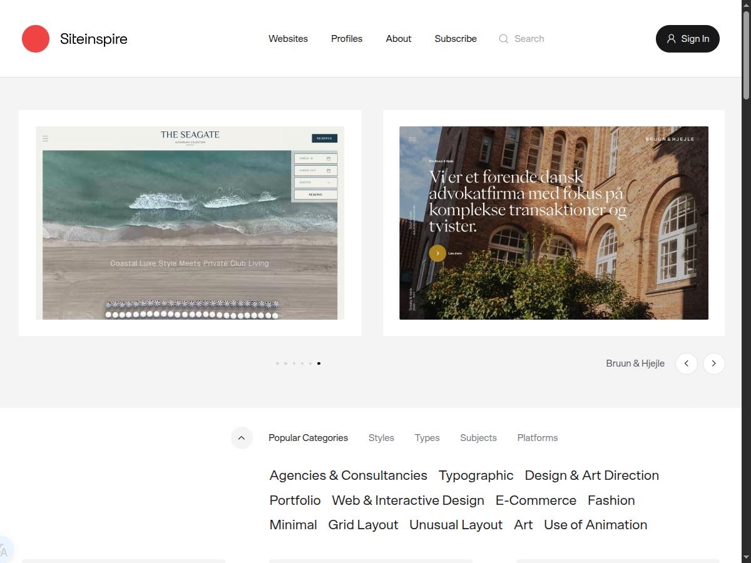Select the third carousel pagination dot
Image resolution: width=751 pixels, height=563 pixels.
point(294,363)
